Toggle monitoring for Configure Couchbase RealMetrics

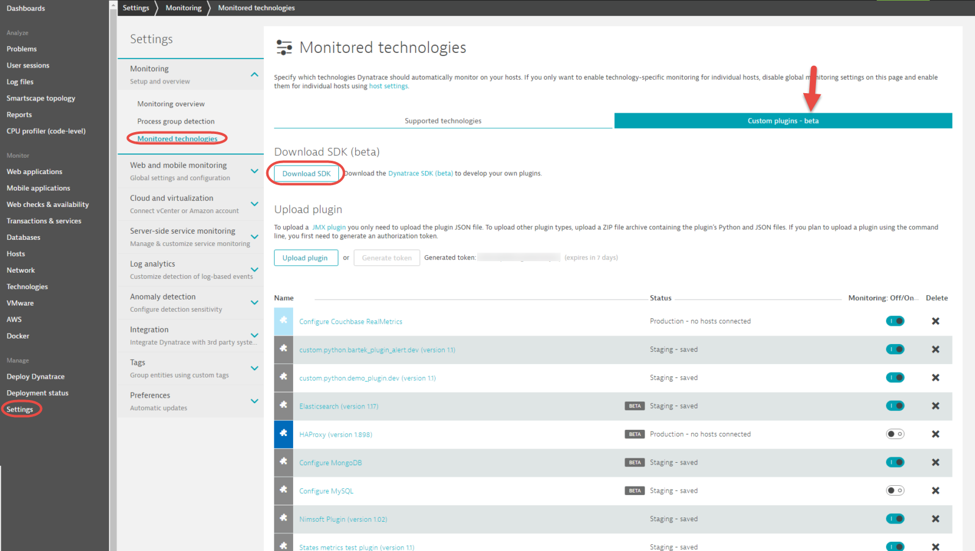(x=895, y=321)
